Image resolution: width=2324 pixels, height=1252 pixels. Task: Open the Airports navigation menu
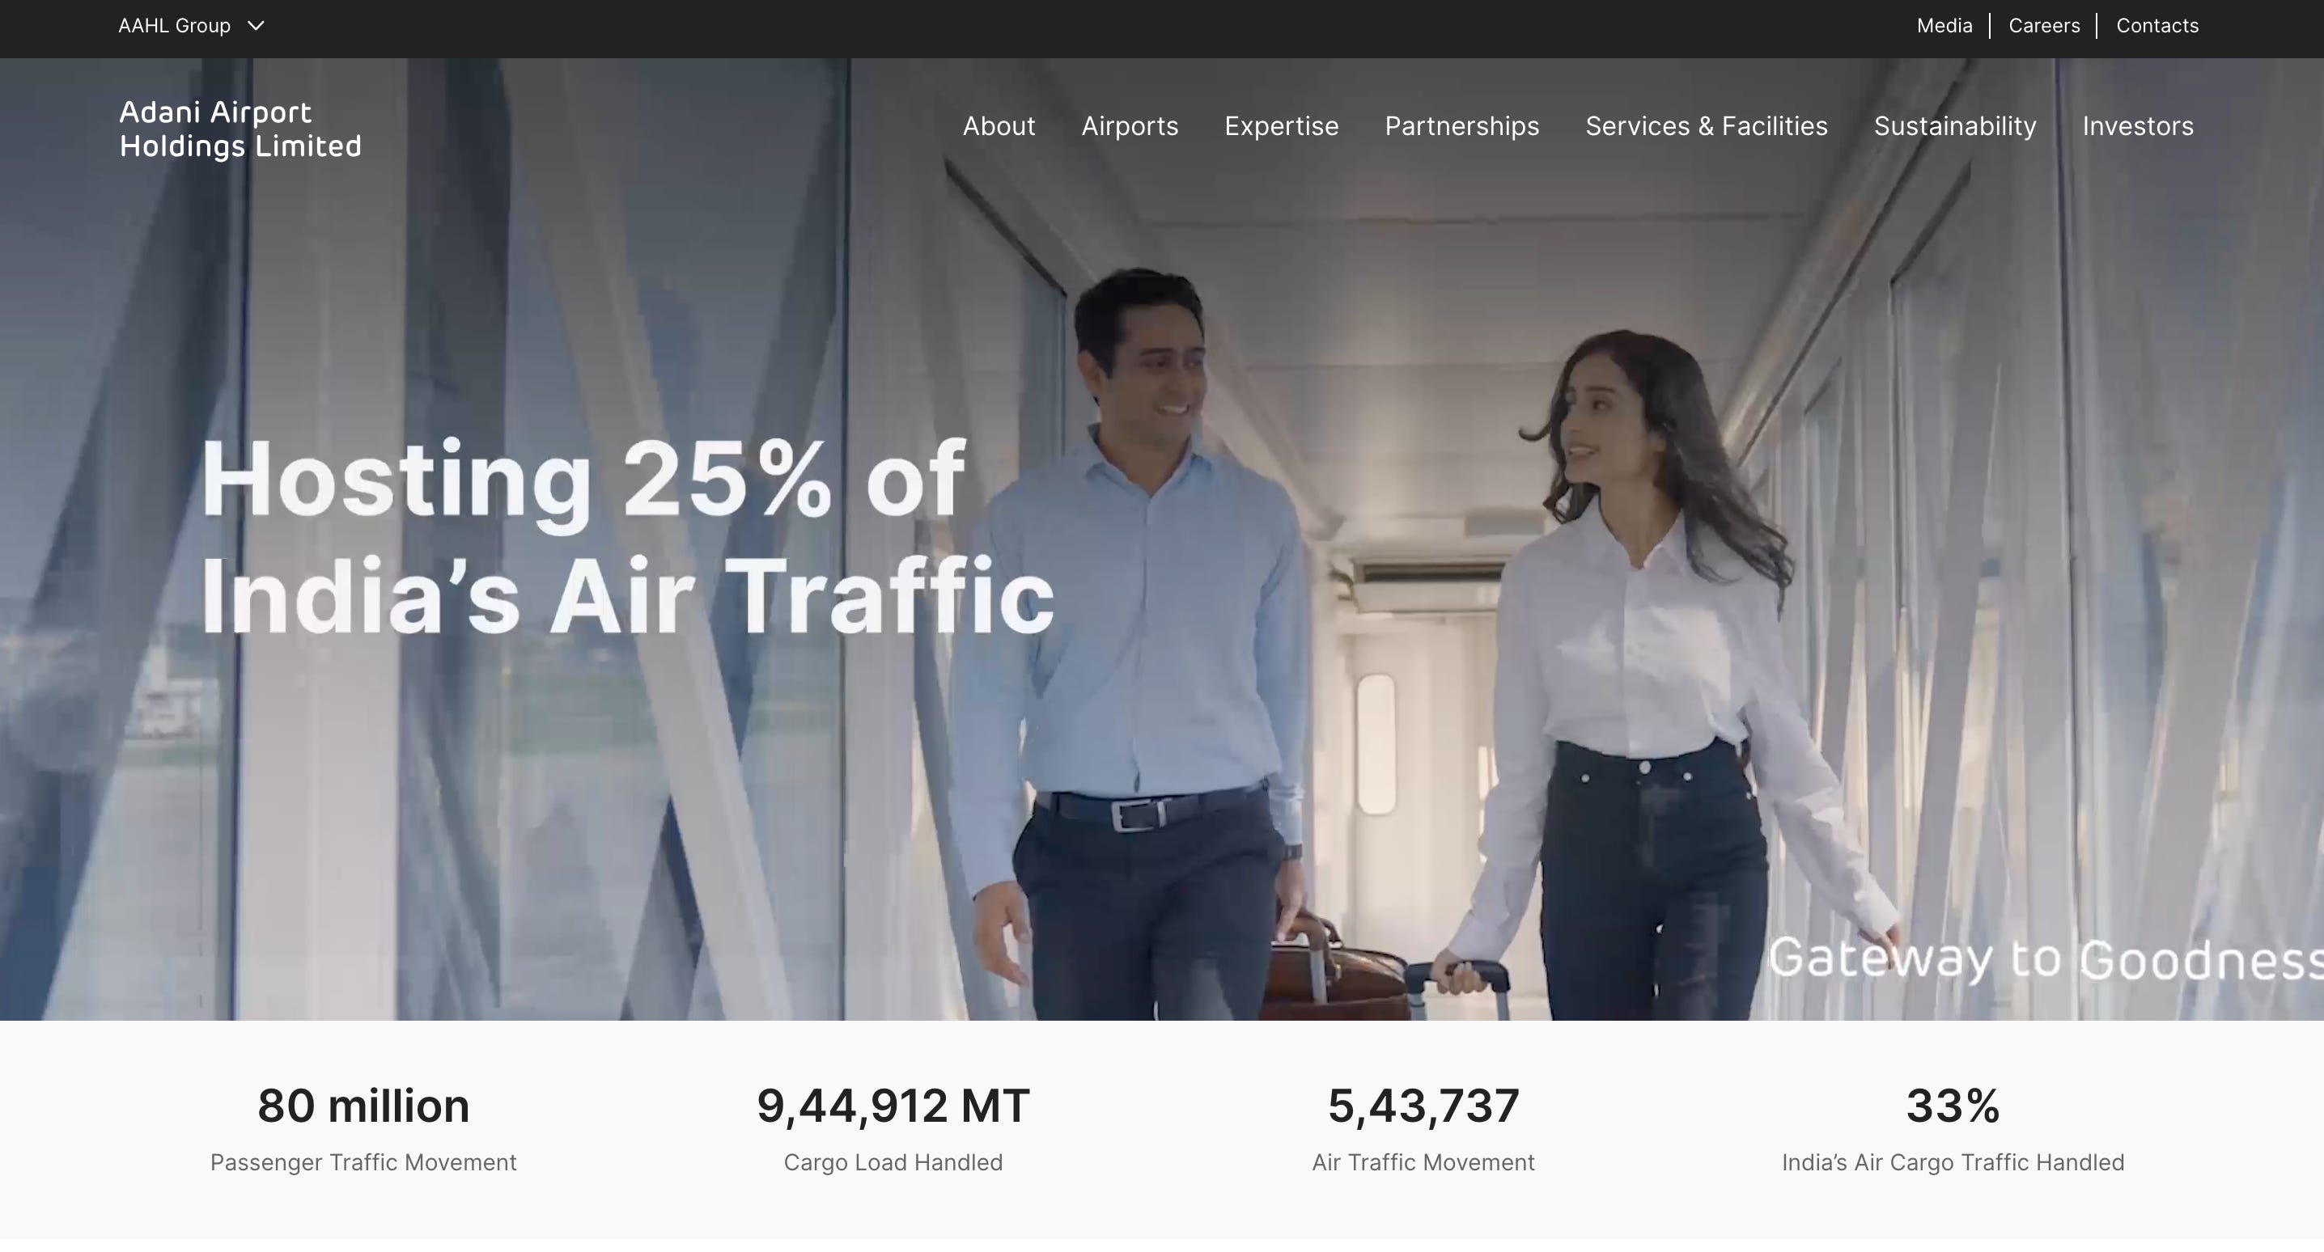click(x=1130, y=126)
